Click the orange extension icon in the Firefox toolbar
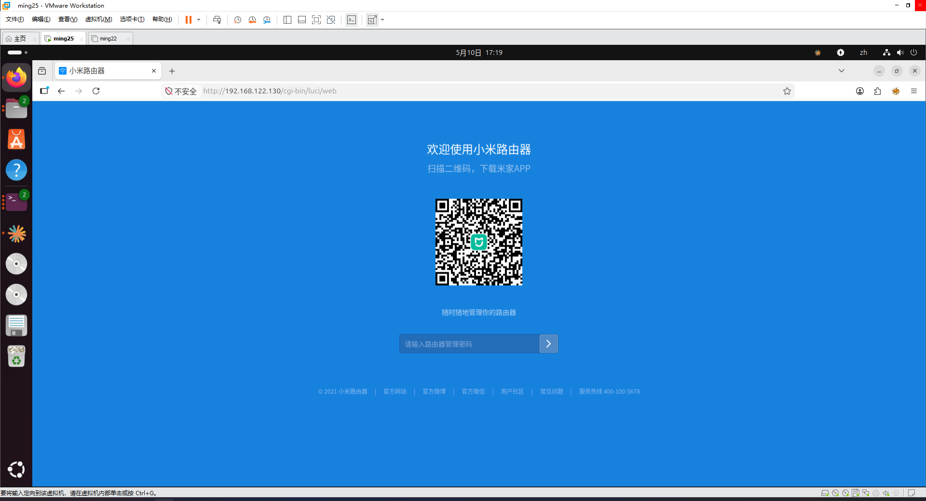This screenshot has width=926, height=501. [x=896, y=91]
